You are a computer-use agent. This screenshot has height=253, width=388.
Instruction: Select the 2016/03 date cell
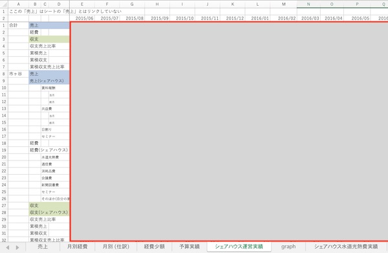pos(308,18)
